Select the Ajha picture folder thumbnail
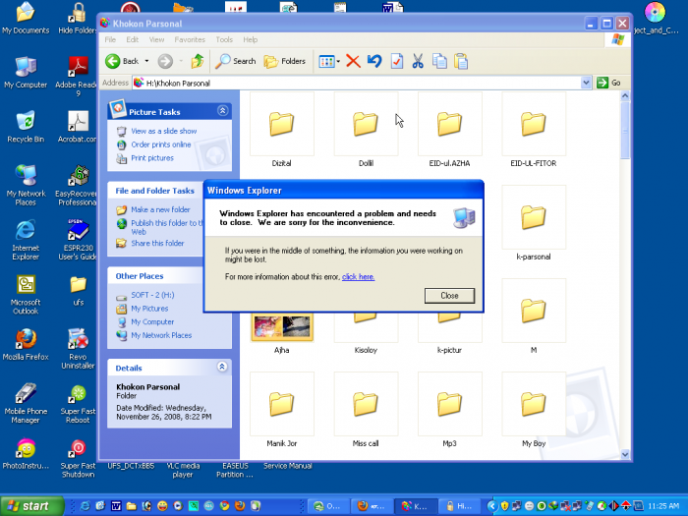Viewport: 688px width, 516px height. tap(281, 326)
